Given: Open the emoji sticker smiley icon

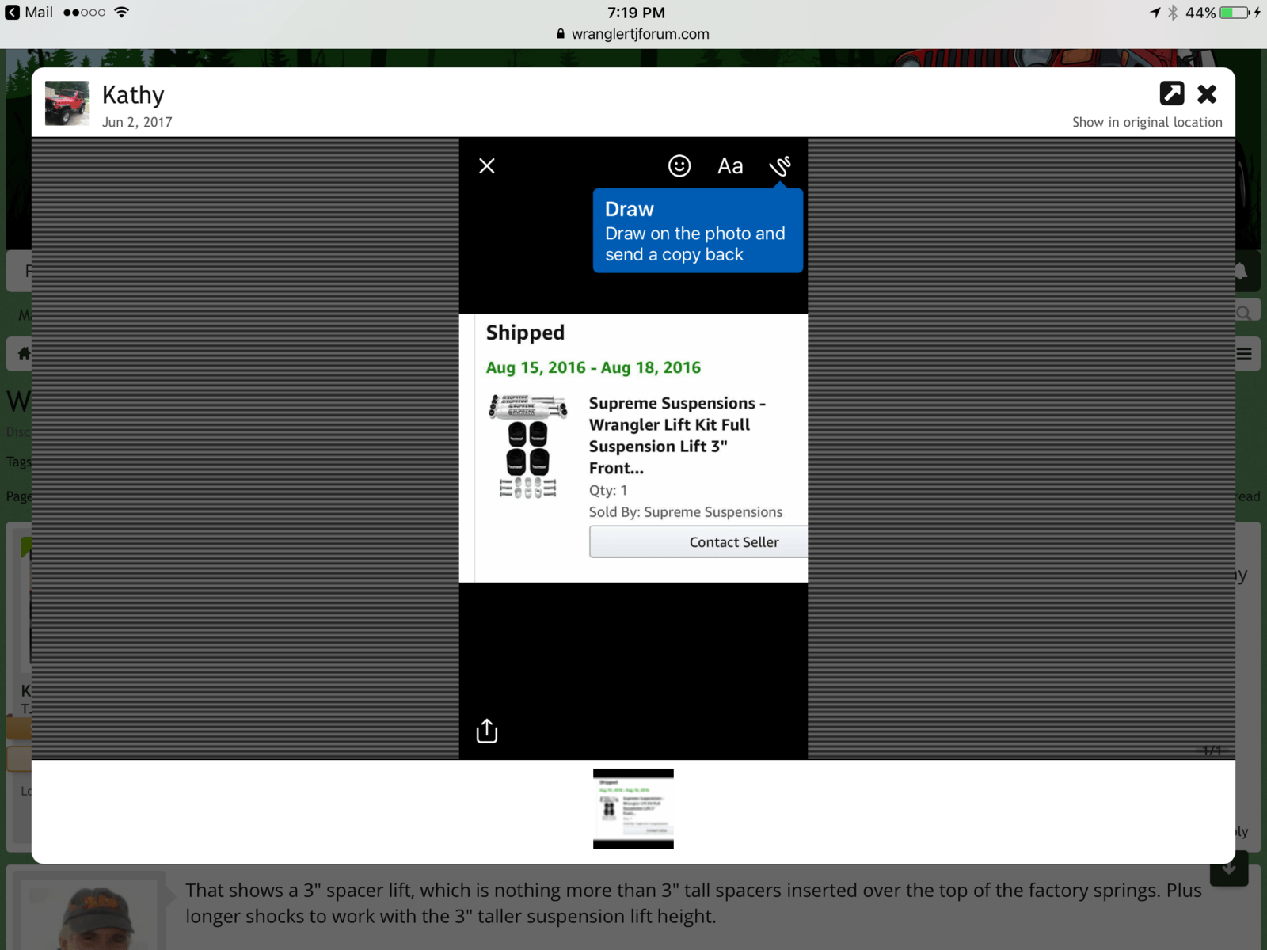Looking at the screenshot, I should [x=679, y=166].
